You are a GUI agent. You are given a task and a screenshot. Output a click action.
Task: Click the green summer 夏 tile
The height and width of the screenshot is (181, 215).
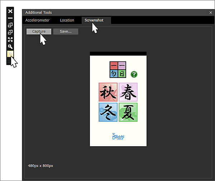click(128, 112)
